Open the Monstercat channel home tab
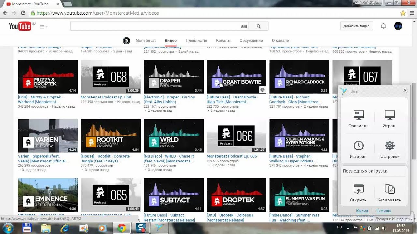This screenshot has height=234, width=417. point(146,40)
